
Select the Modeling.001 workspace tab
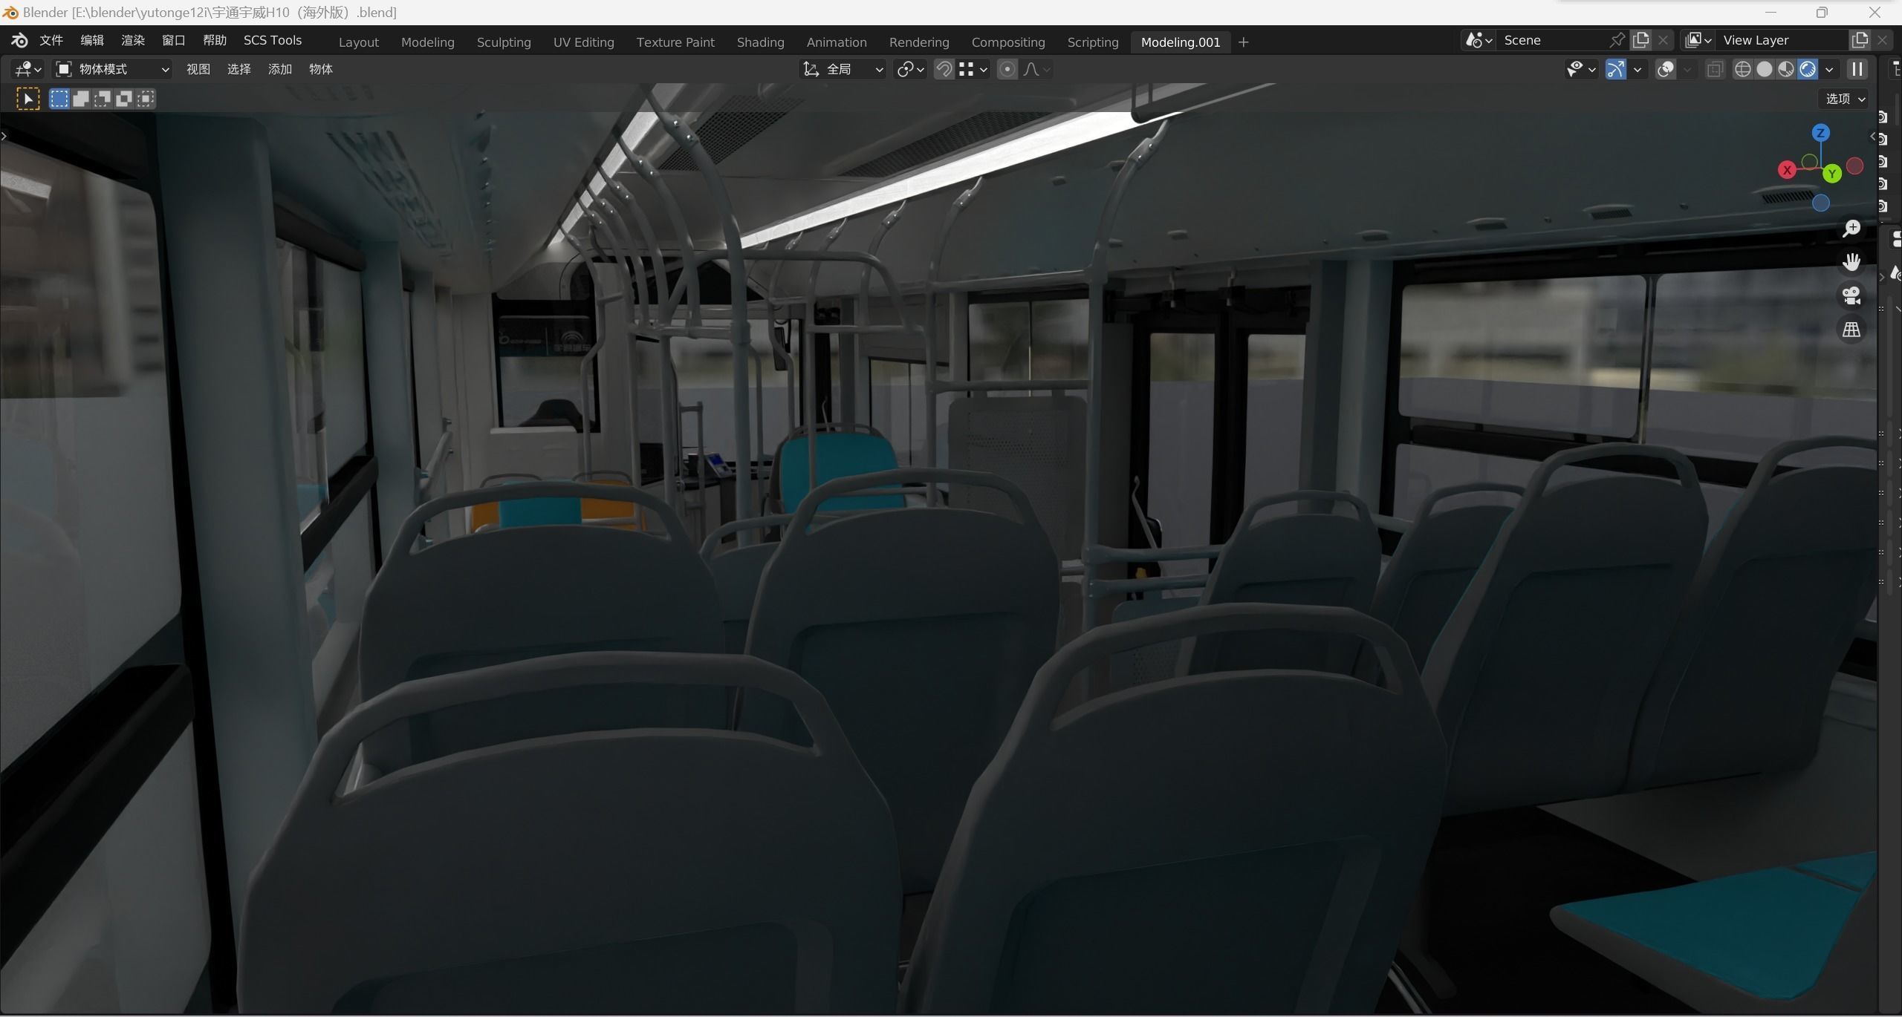tap(1181, 42)
